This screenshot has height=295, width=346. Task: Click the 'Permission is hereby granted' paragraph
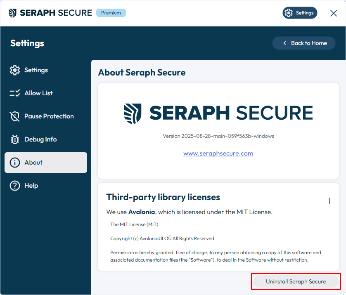point(216,256)
